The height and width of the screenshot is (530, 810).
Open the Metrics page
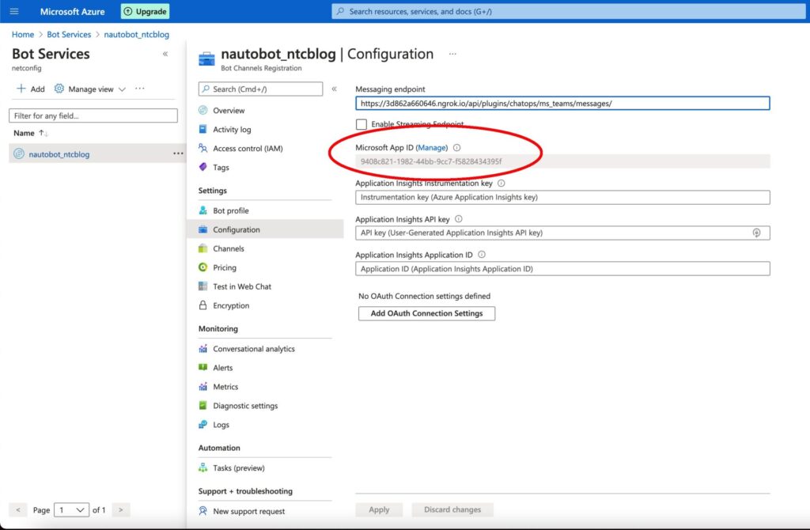coord(225,387)
